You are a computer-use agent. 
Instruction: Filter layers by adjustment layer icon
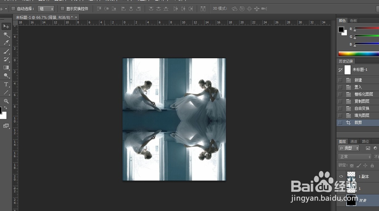pyautogui.click(x=375, y=148)
